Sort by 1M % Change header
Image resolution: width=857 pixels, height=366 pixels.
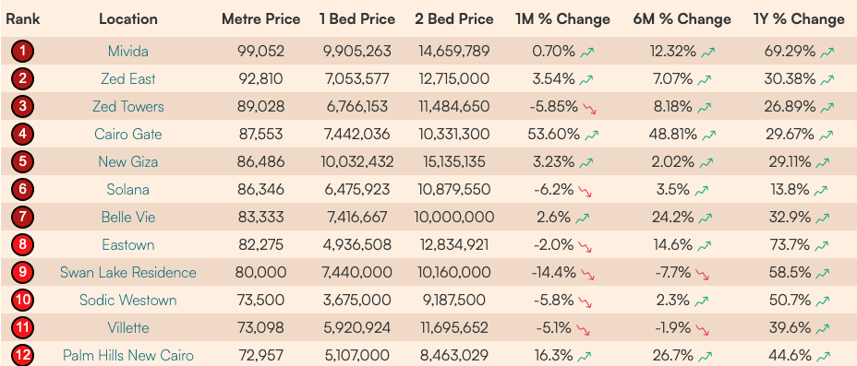pos(562,19)
